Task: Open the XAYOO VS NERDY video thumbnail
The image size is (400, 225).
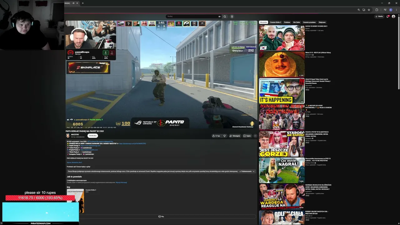Action: 282,38
